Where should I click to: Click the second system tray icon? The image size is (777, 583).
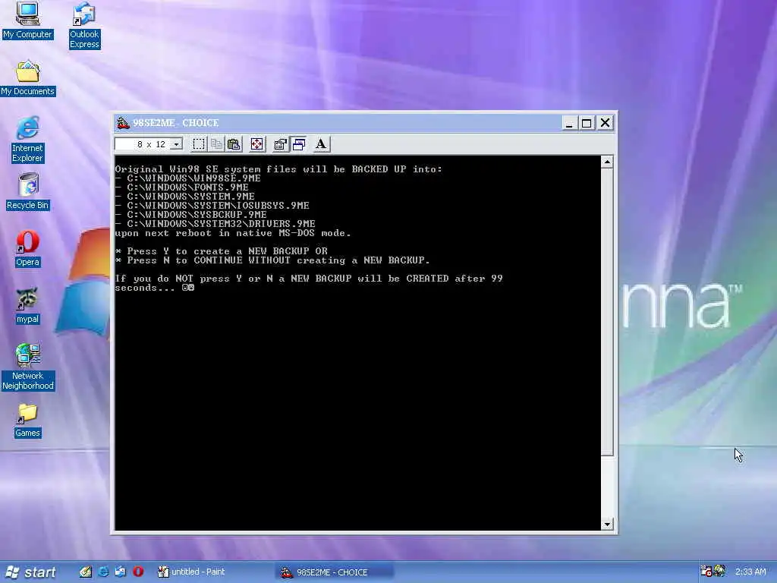719,571
